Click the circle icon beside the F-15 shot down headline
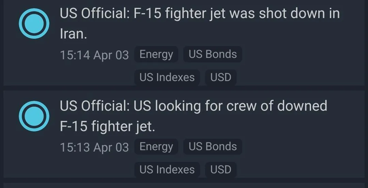The image size is (368, 188). coord(34,23)
